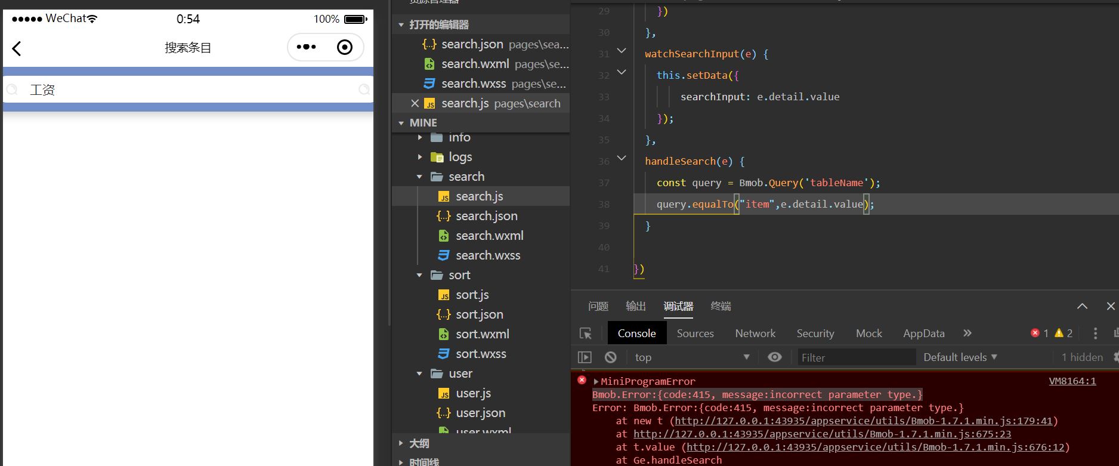Toggle the console sidebar icon
This screenshot has height=466, width=1119.
[x=585, y=357]
